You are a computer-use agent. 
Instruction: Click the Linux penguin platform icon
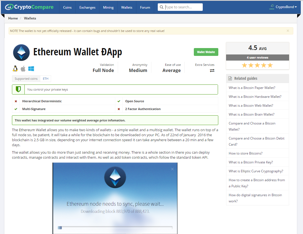(x=15, y=69)
